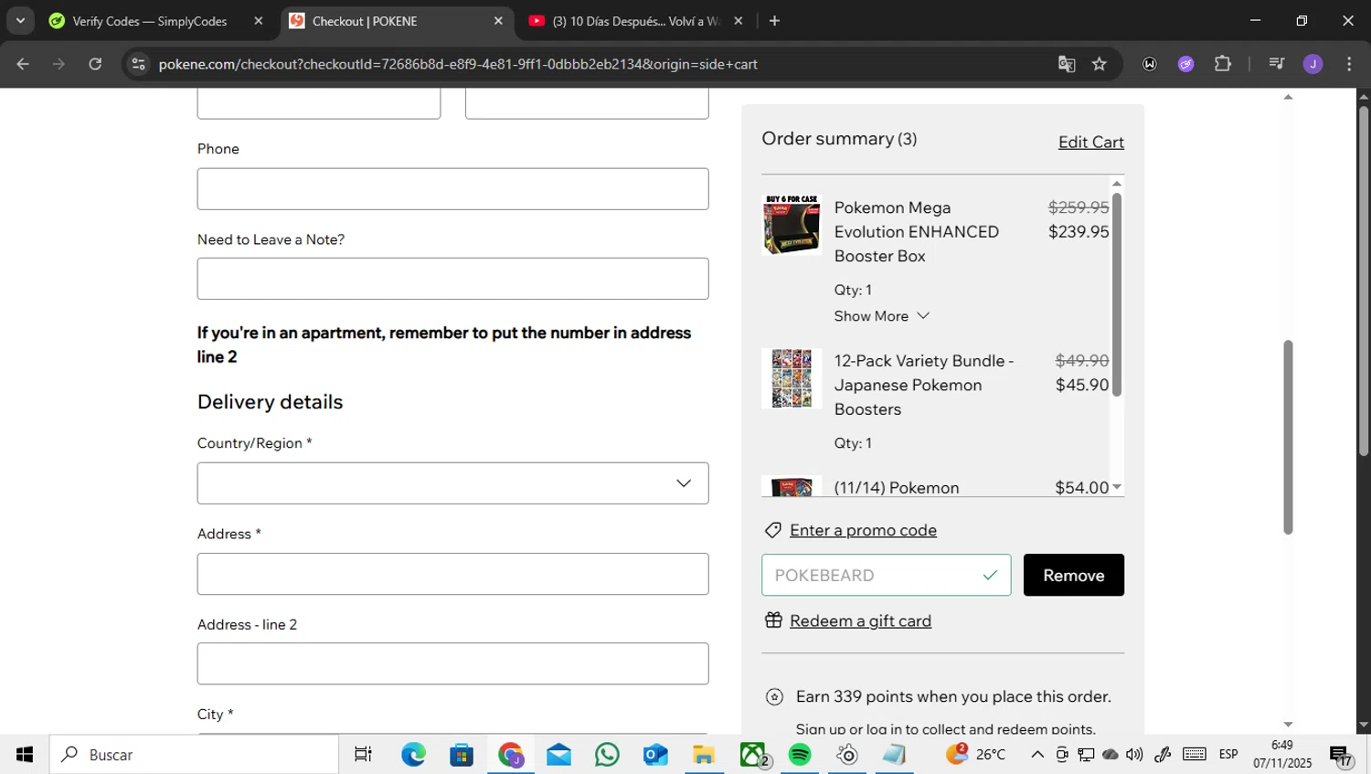Click the POKEBEARD promo code field
1371x774 pixels.
point(886,575)
